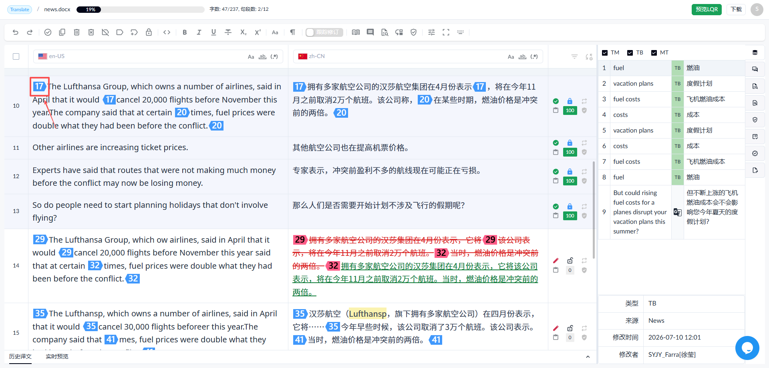Uncheck the TM checkbox
Image resolution: width=769 pixels, height=368 pixels.
(605, 53)
